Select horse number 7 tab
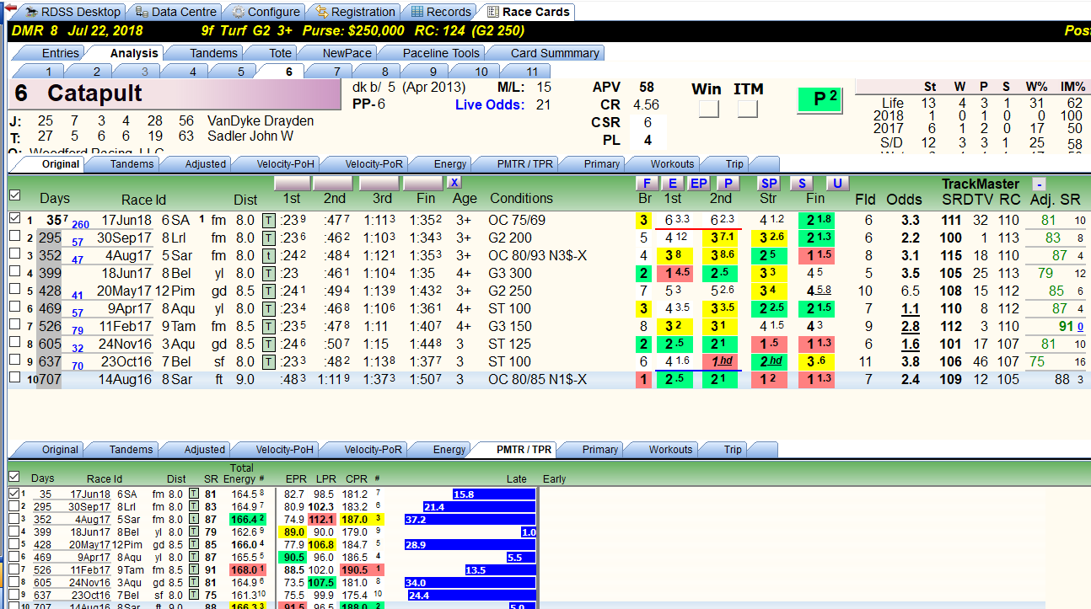The height and width of the screenshot is (609, 1091). (336, 72)
